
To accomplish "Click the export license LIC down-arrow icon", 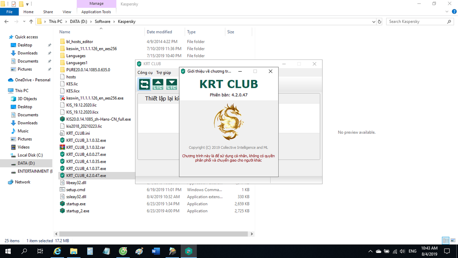I will coord(172,84).
